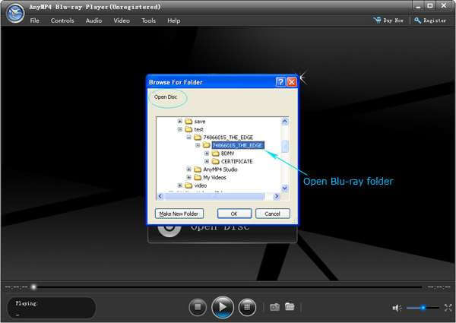
Task: Click the Register key link
Action: click(430, 21)
